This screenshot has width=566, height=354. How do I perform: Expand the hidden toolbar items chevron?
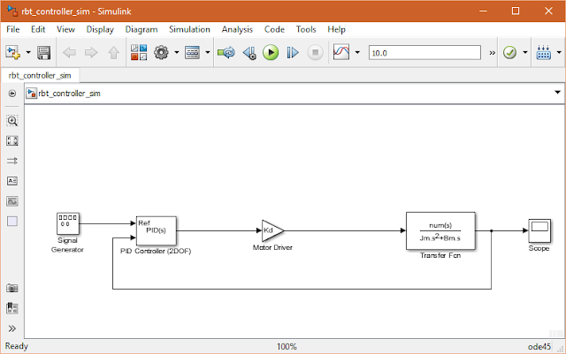(492, 53)
